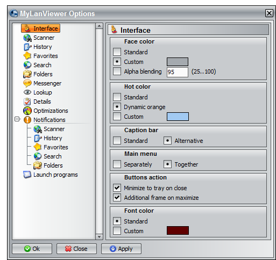The image size is (276, 260).
Task: Open the light blue hot color swatch
Action: point(178,117)
